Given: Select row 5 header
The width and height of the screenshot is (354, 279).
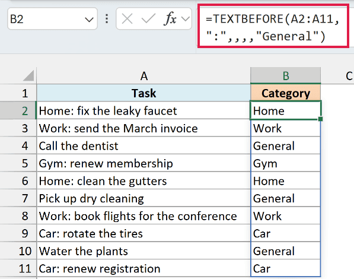Looking at the screenshot, I should 18,163.
